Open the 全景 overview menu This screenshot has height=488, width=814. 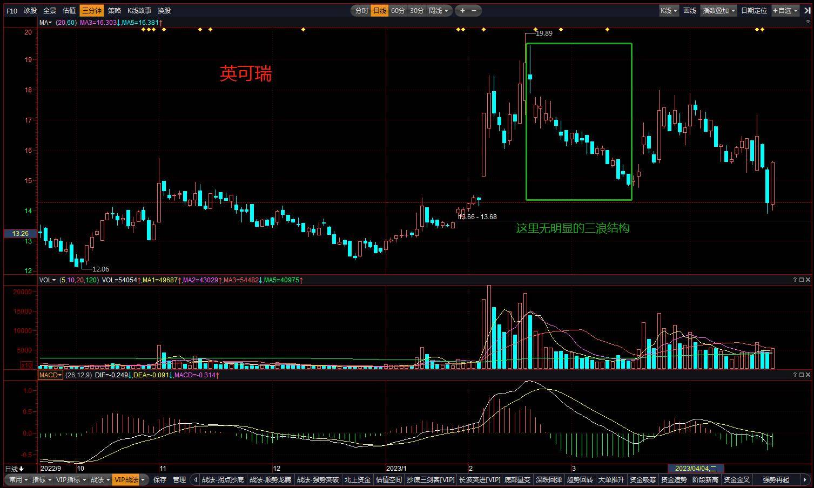pos(50,10)
